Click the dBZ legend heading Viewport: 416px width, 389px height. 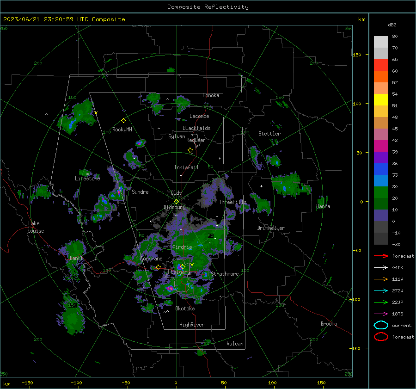point(392,25)
